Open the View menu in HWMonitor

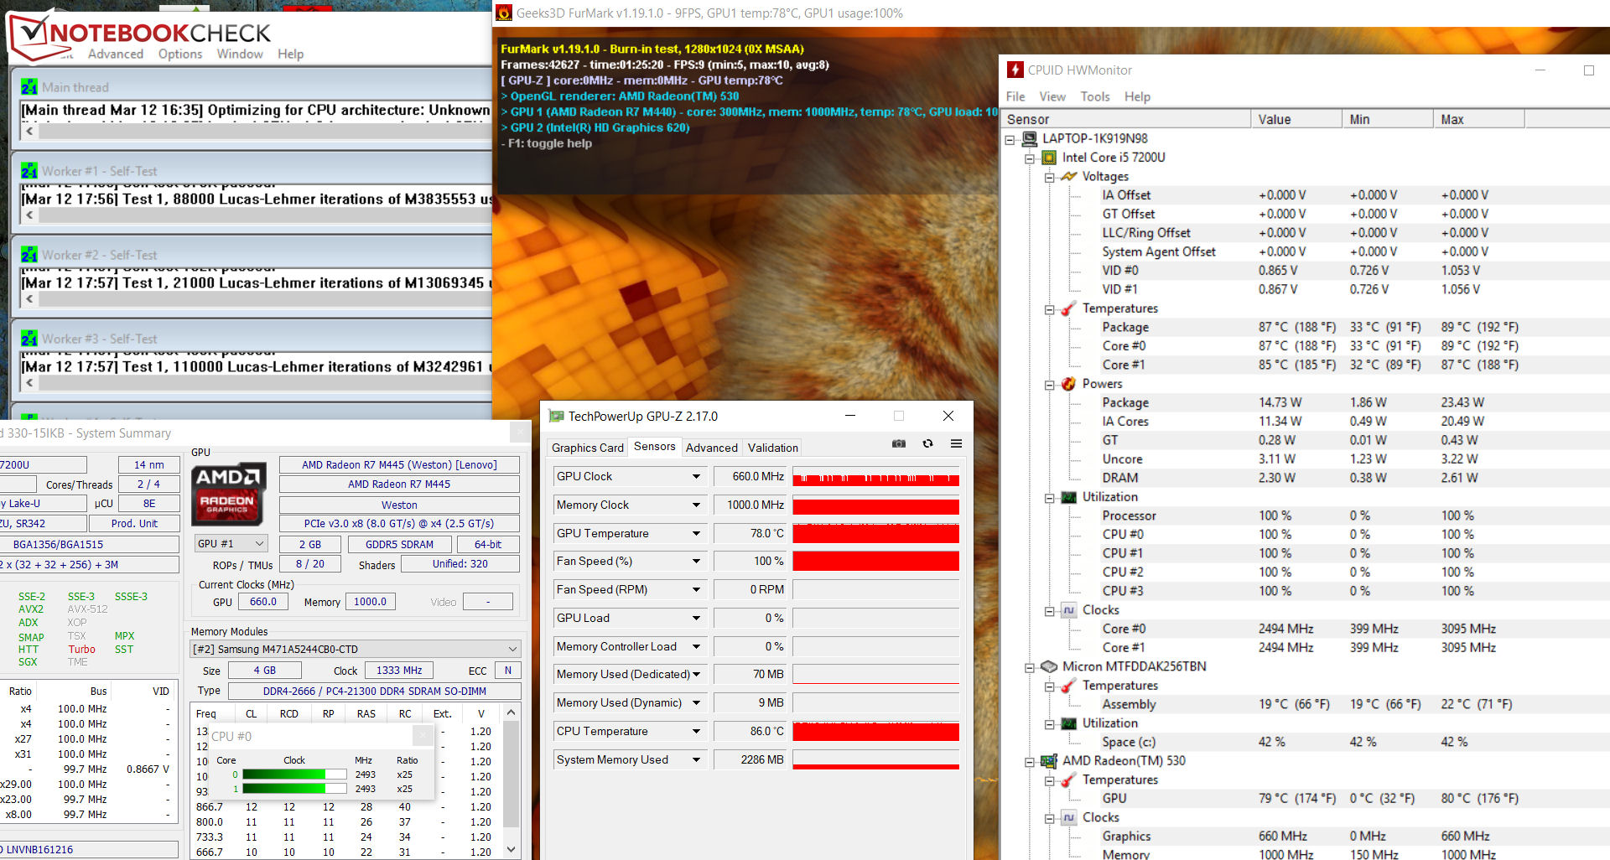[1052, 96]
